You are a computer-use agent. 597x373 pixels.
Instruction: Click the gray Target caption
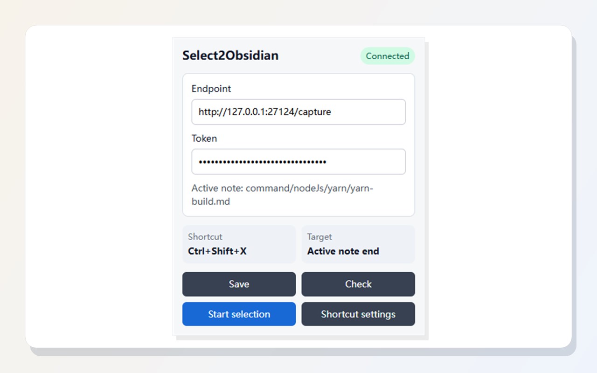(x=319, y=237)
